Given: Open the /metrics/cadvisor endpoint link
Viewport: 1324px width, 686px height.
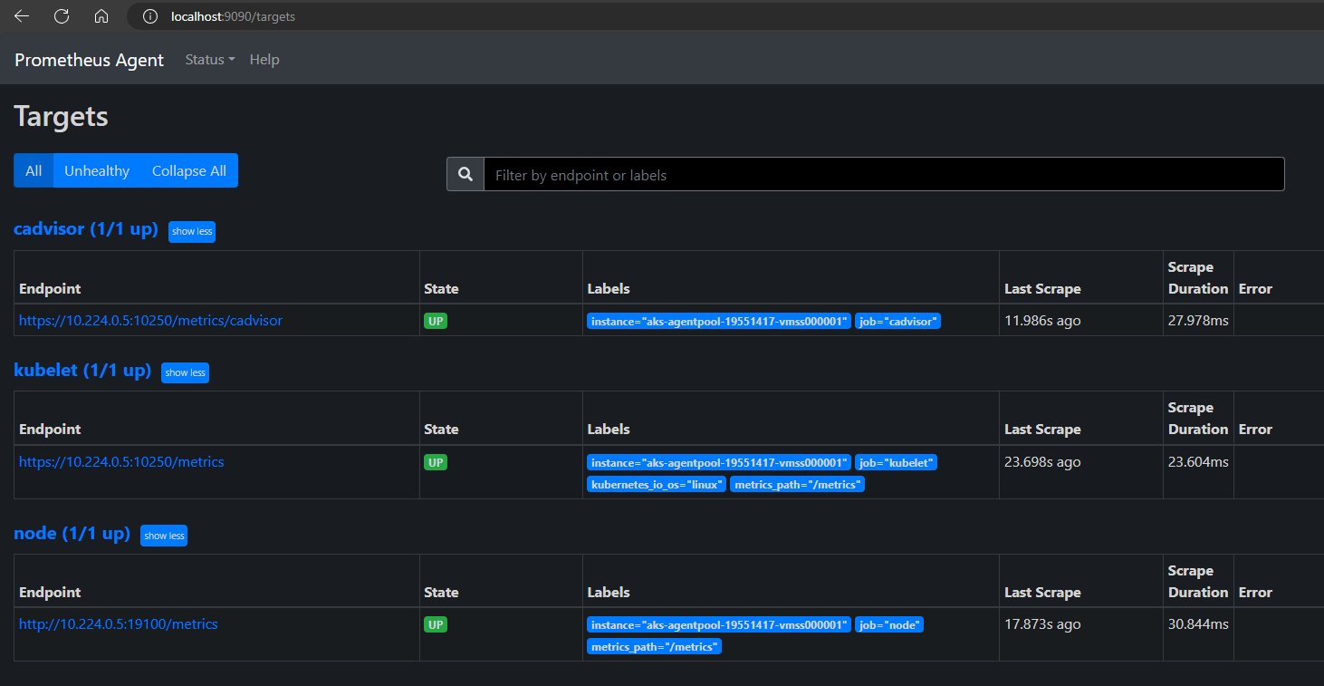Looking at the screenshot, I should click(x=150, y=321).
